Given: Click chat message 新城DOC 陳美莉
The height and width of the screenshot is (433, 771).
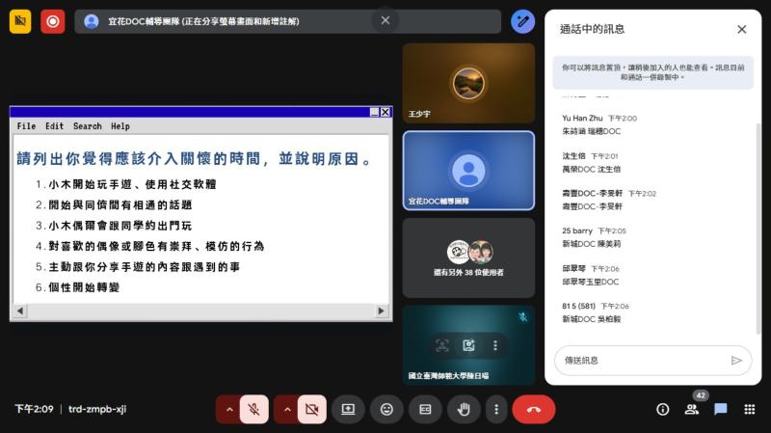Looking at the screenshot, I should (x=592, y=244).
